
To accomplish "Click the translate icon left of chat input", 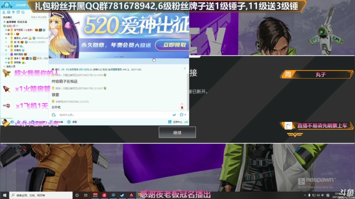I will click(54, 115).
